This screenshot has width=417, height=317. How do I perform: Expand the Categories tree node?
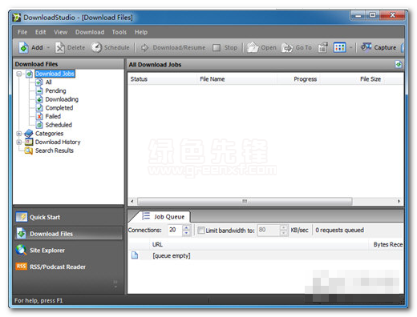(19, 134)
